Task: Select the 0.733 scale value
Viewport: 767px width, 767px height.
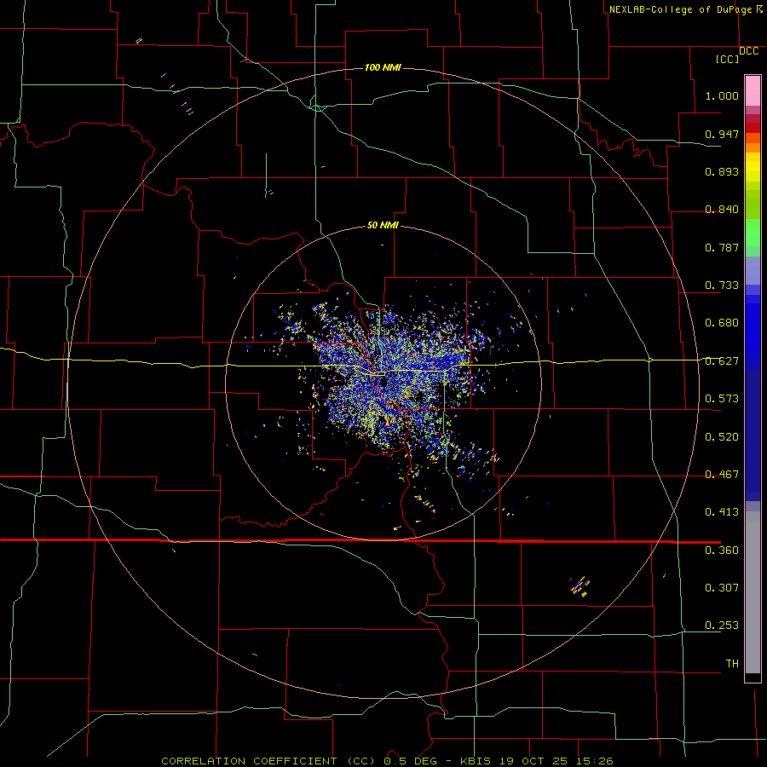Action: coord(722,285)
